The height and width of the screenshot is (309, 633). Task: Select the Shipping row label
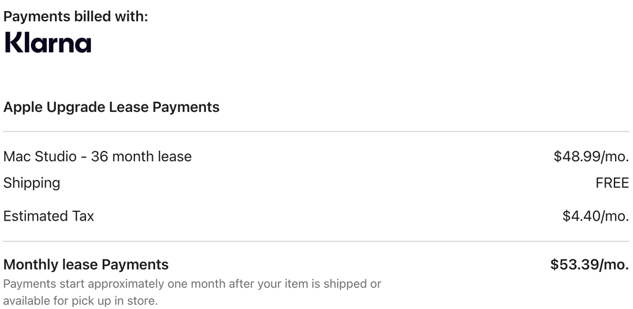coord(32,184)
